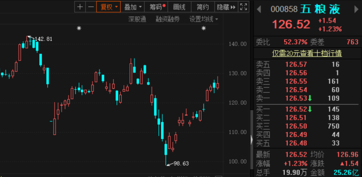
Task: Select 卖二 price 126.54
Action: tap(296, 90)
